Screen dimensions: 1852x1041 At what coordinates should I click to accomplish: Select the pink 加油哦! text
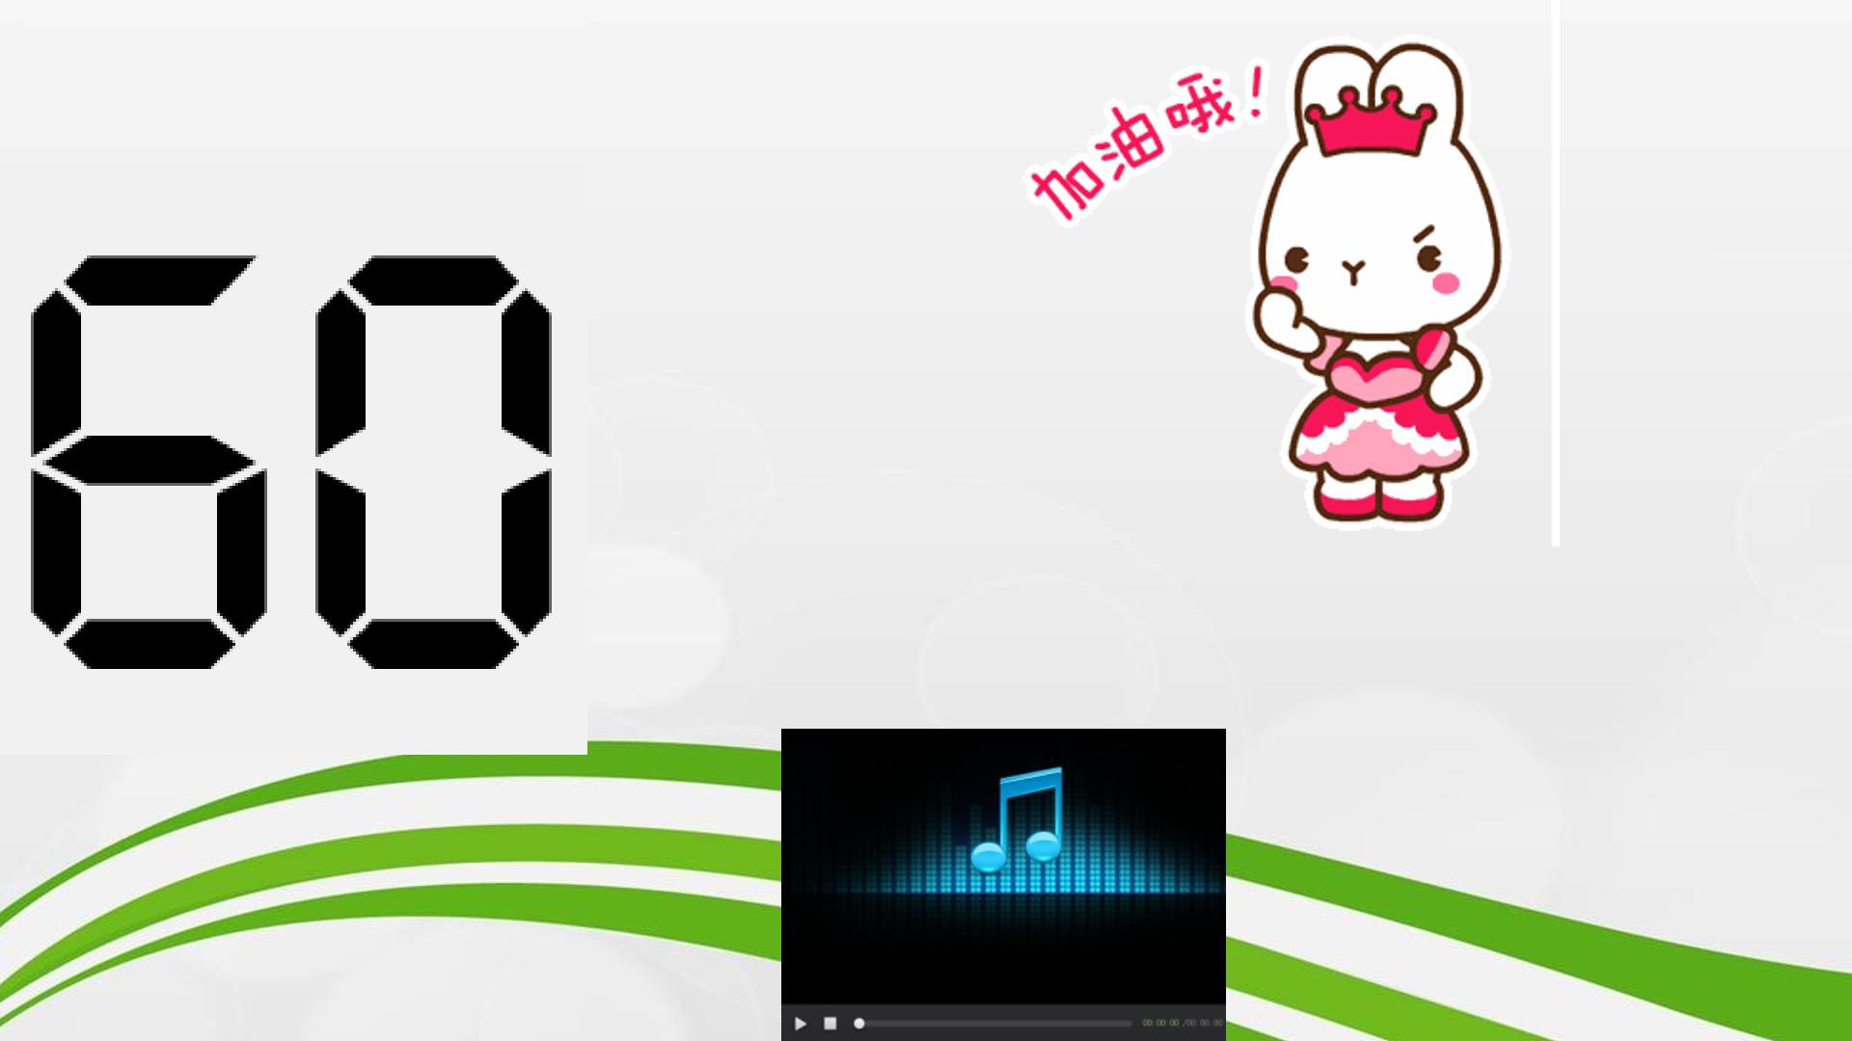tap(1148, 143)
